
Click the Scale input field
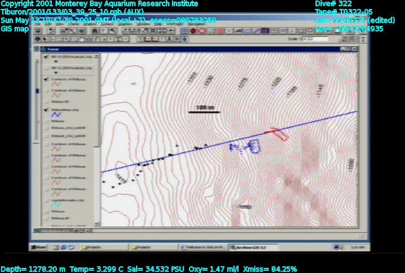(x=316, y=39)
